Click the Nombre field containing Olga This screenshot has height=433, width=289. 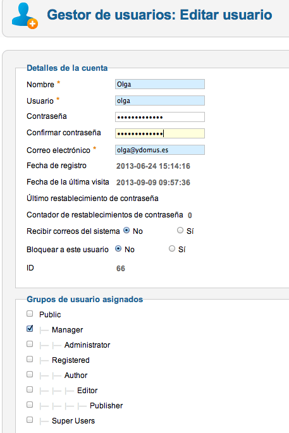pos(160,84)
